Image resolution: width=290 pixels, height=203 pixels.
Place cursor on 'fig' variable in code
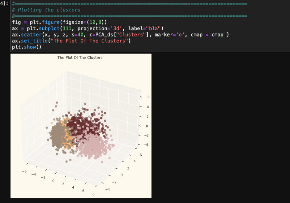coord(16,22)
